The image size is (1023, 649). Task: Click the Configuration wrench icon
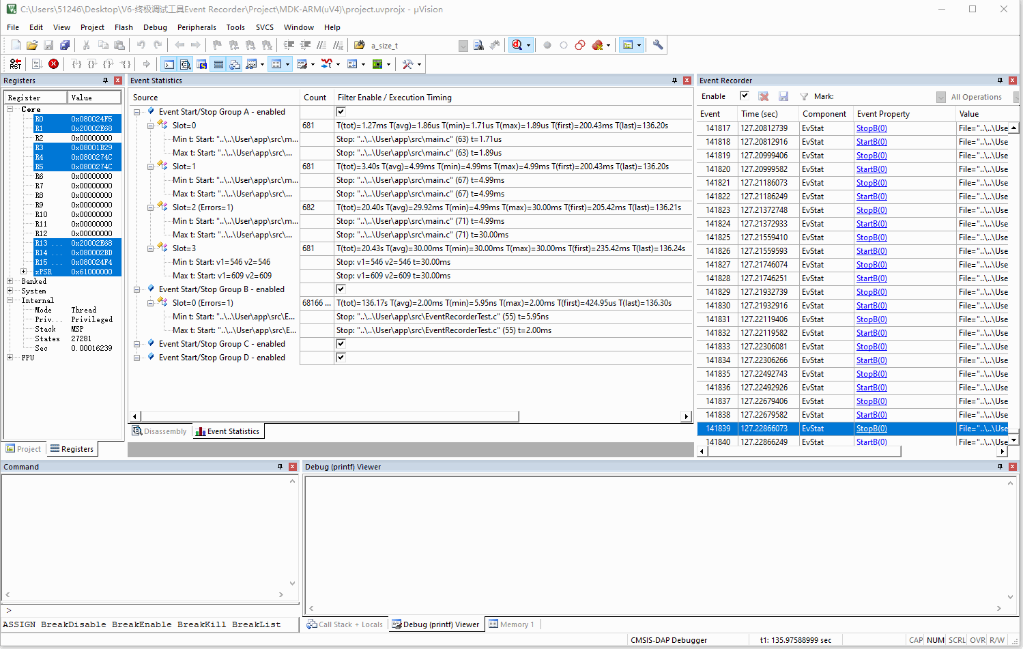click(658, 45)
